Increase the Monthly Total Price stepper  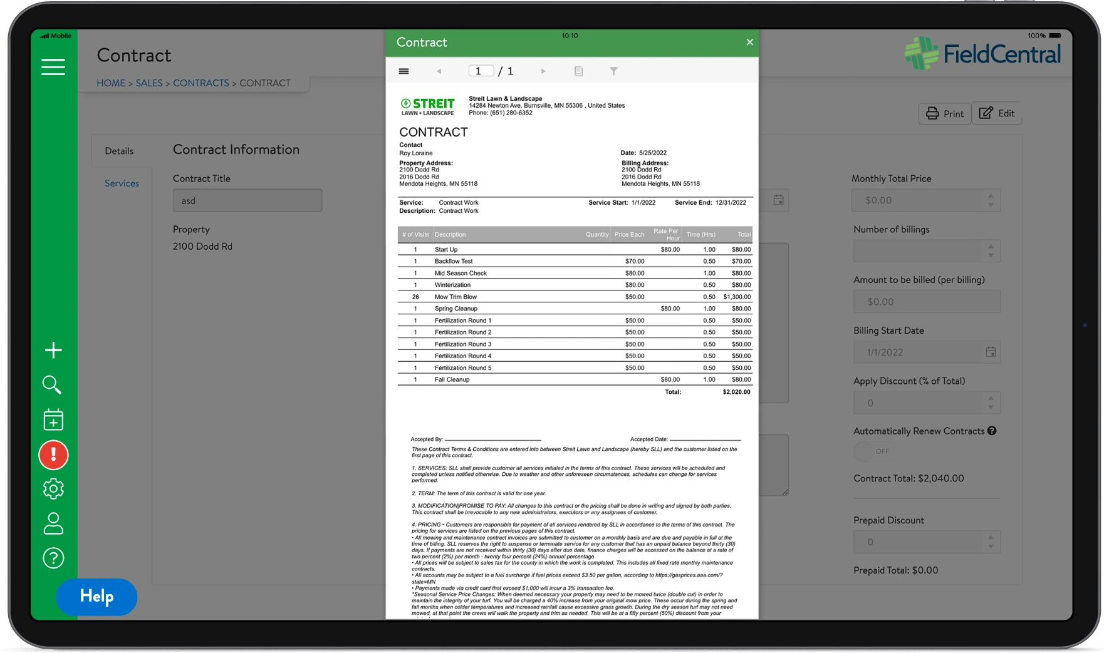click(x=991, y=196)
